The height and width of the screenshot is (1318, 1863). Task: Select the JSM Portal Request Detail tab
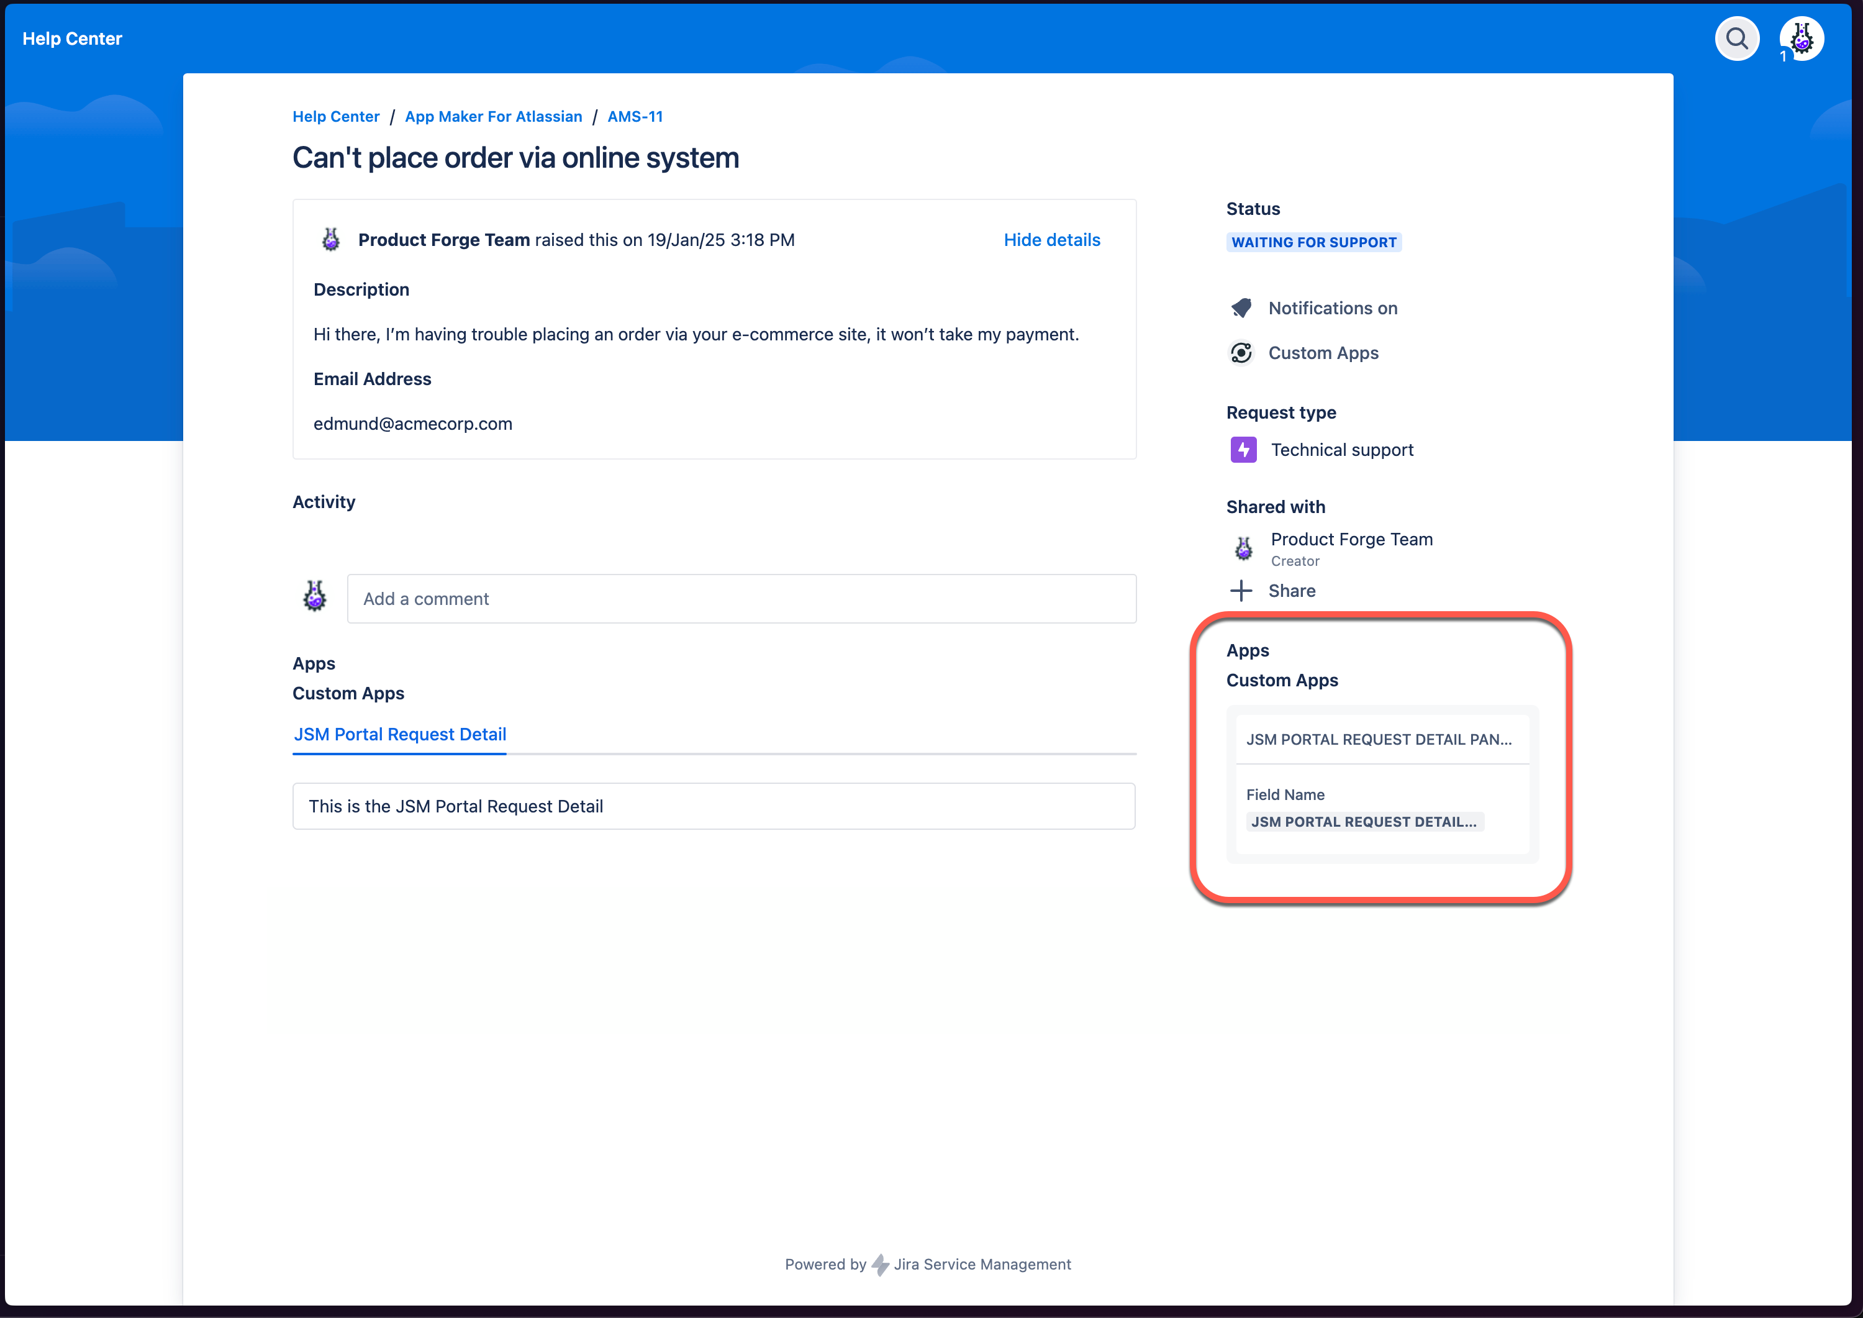(x=399, y=735)
